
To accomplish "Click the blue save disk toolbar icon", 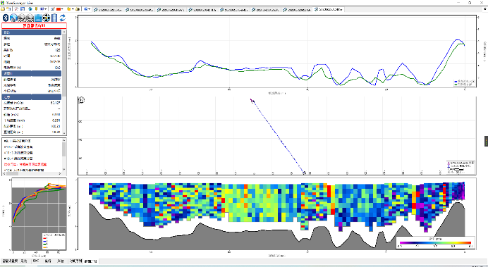I will [23, 9].
